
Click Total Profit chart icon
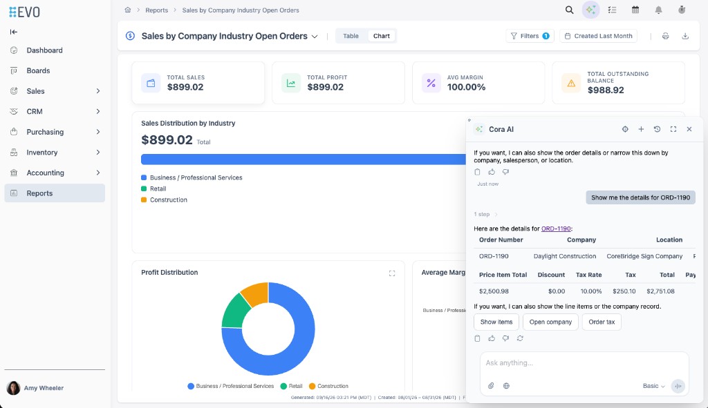point(291,84)
